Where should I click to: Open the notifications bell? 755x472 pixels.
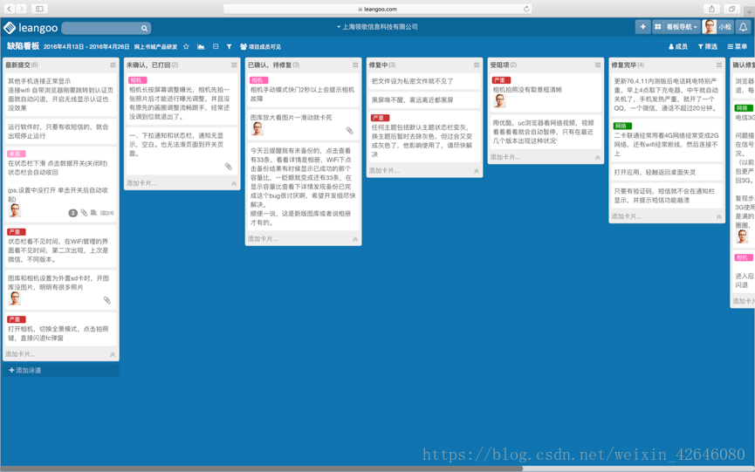743,27
